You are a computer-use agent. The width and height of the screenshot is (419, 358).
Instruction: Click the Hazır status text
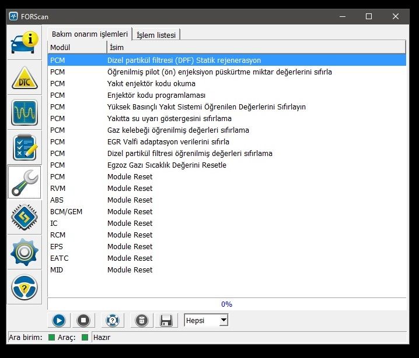tap(102, 338)
